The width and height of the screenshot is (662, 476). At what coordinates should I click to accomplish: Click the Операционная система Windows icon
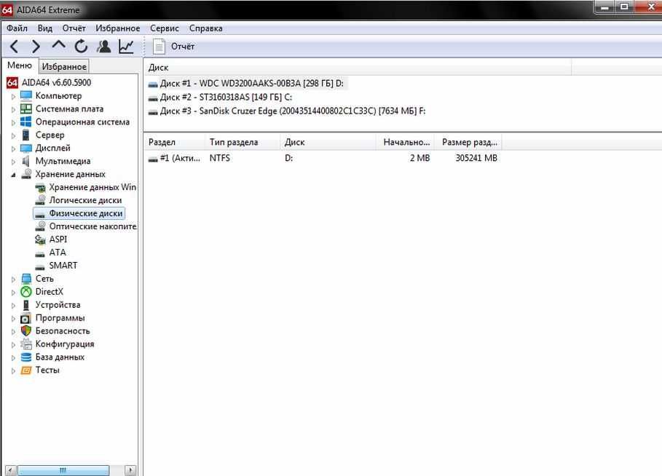pos(26,122)
